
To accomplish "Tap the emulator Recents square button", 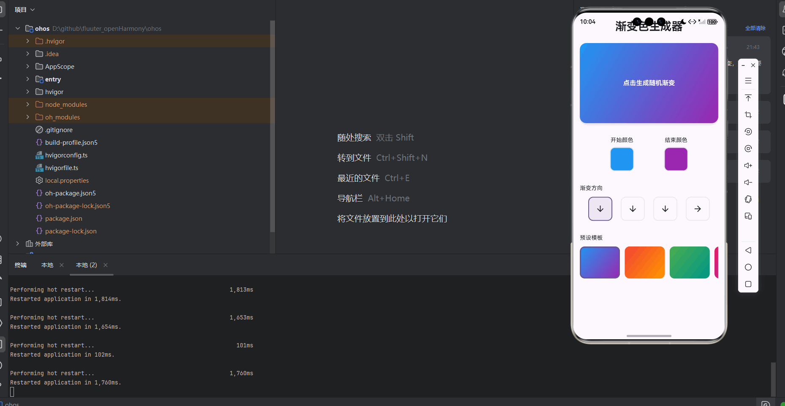I will [x=748, y=284].
